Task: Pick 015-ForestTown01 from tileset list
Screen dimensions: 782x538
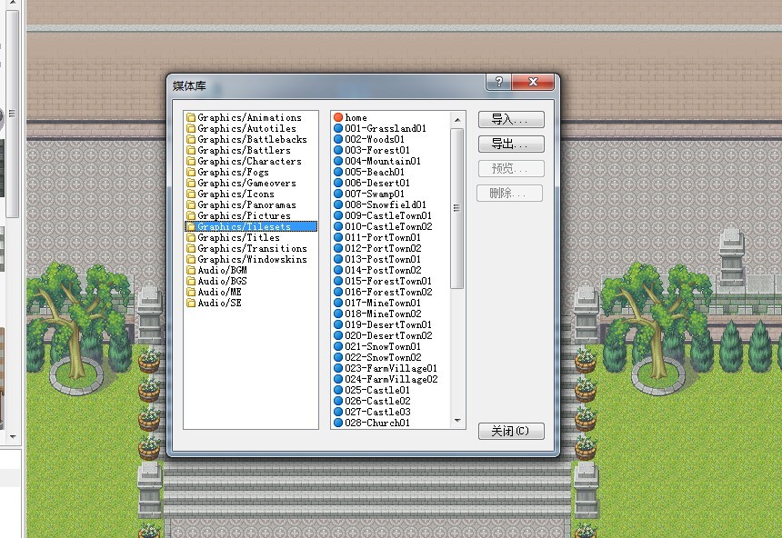Action: pos(388,281)
